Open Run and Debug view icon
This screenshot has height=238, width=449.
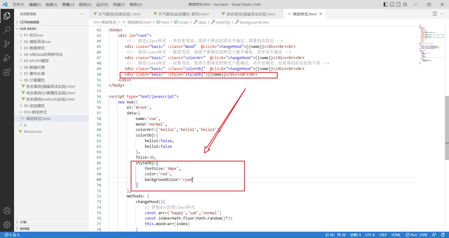click(7, 58)
